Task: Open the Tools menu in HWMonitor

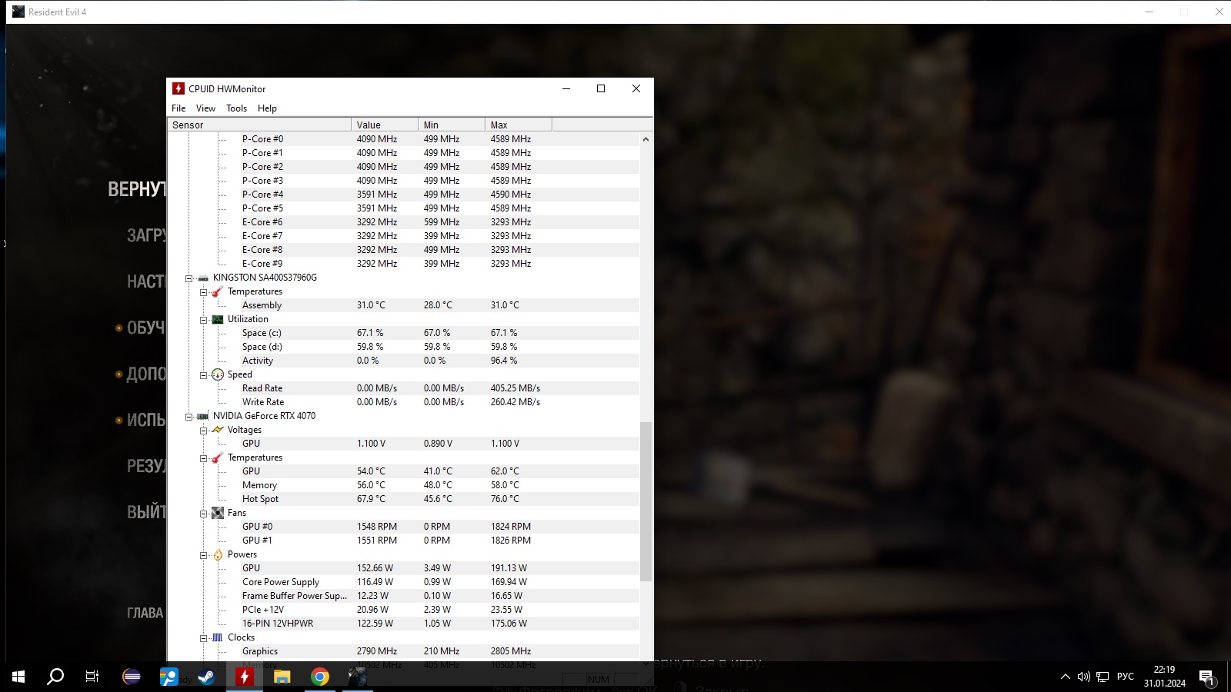Action: [236, 108]
